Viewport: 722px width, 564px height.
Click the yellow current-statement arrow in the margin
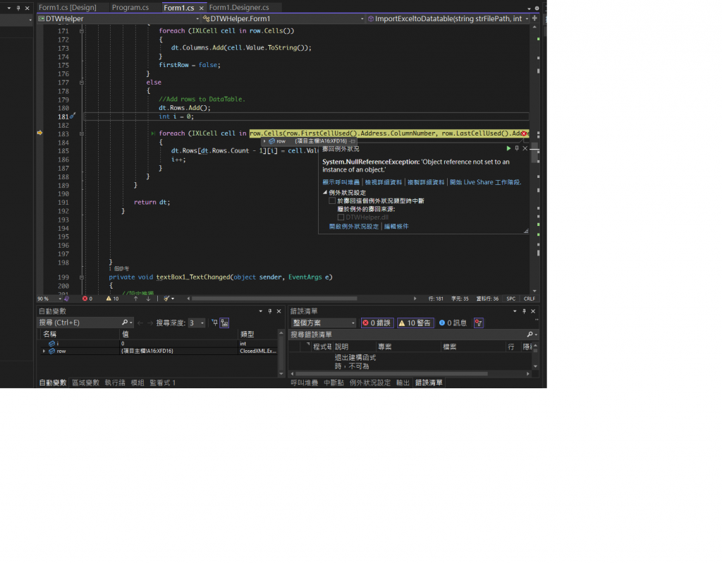point(39,133)
